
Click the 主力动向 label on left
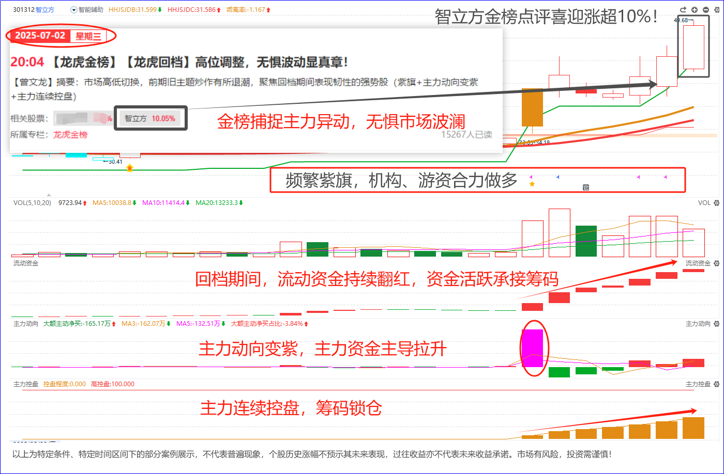(26, 324)
